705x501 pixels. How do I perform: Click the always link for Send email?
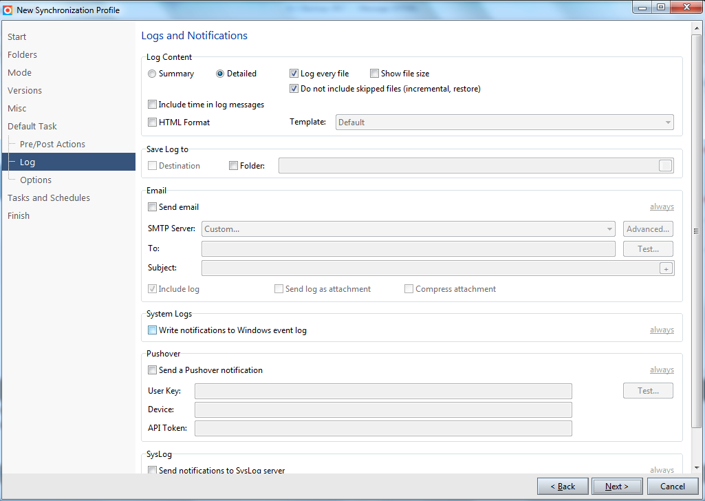662,206
